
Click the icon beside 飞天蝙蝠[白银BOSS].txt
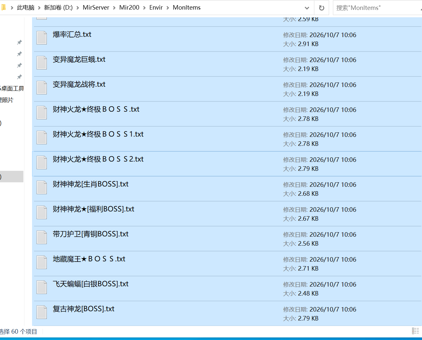pos(42,287)
